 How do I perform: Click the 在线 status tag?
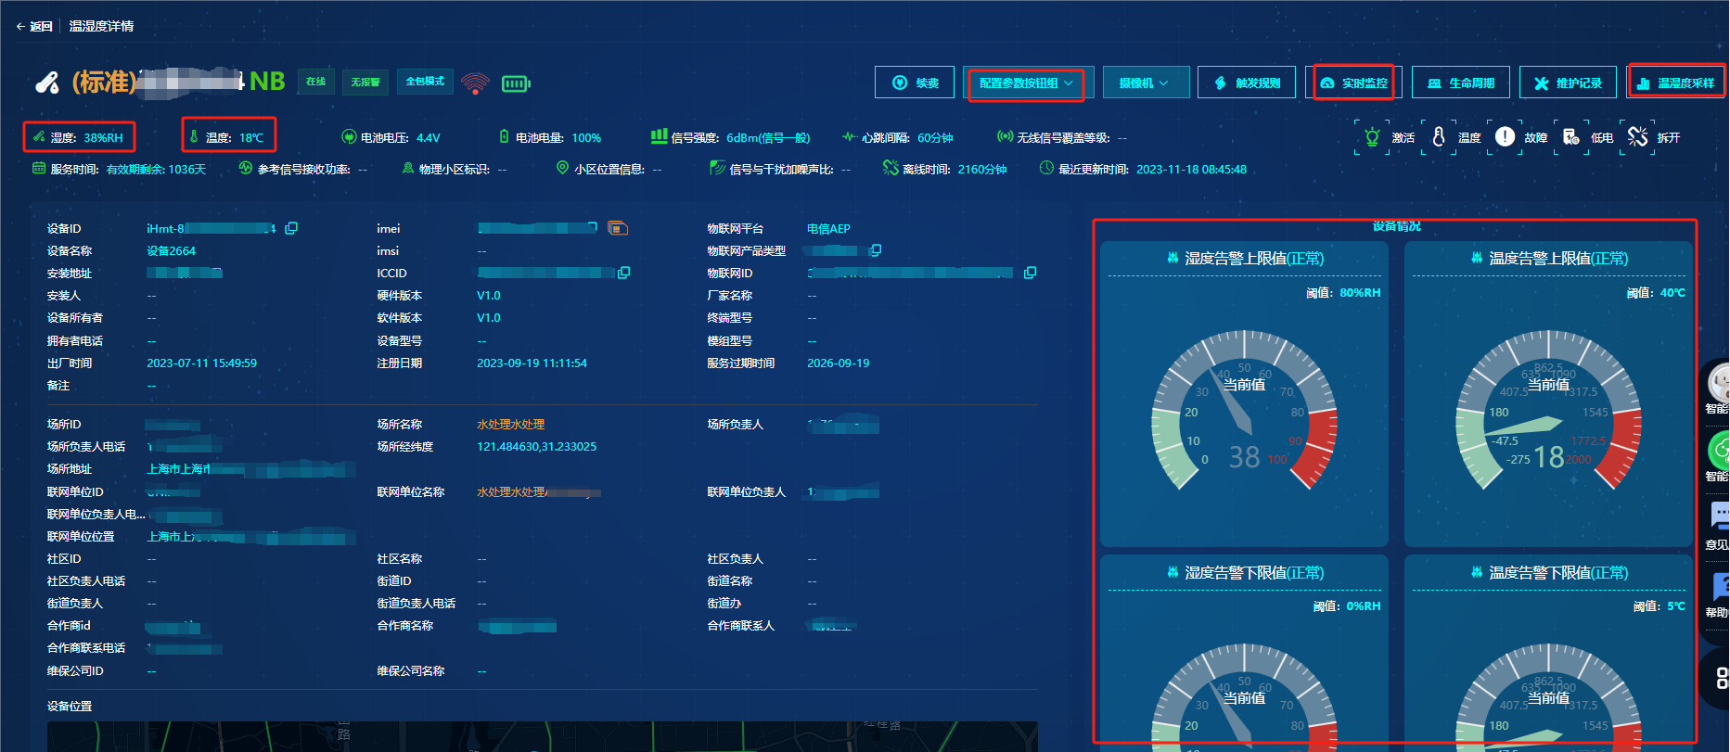click(316, 82)
